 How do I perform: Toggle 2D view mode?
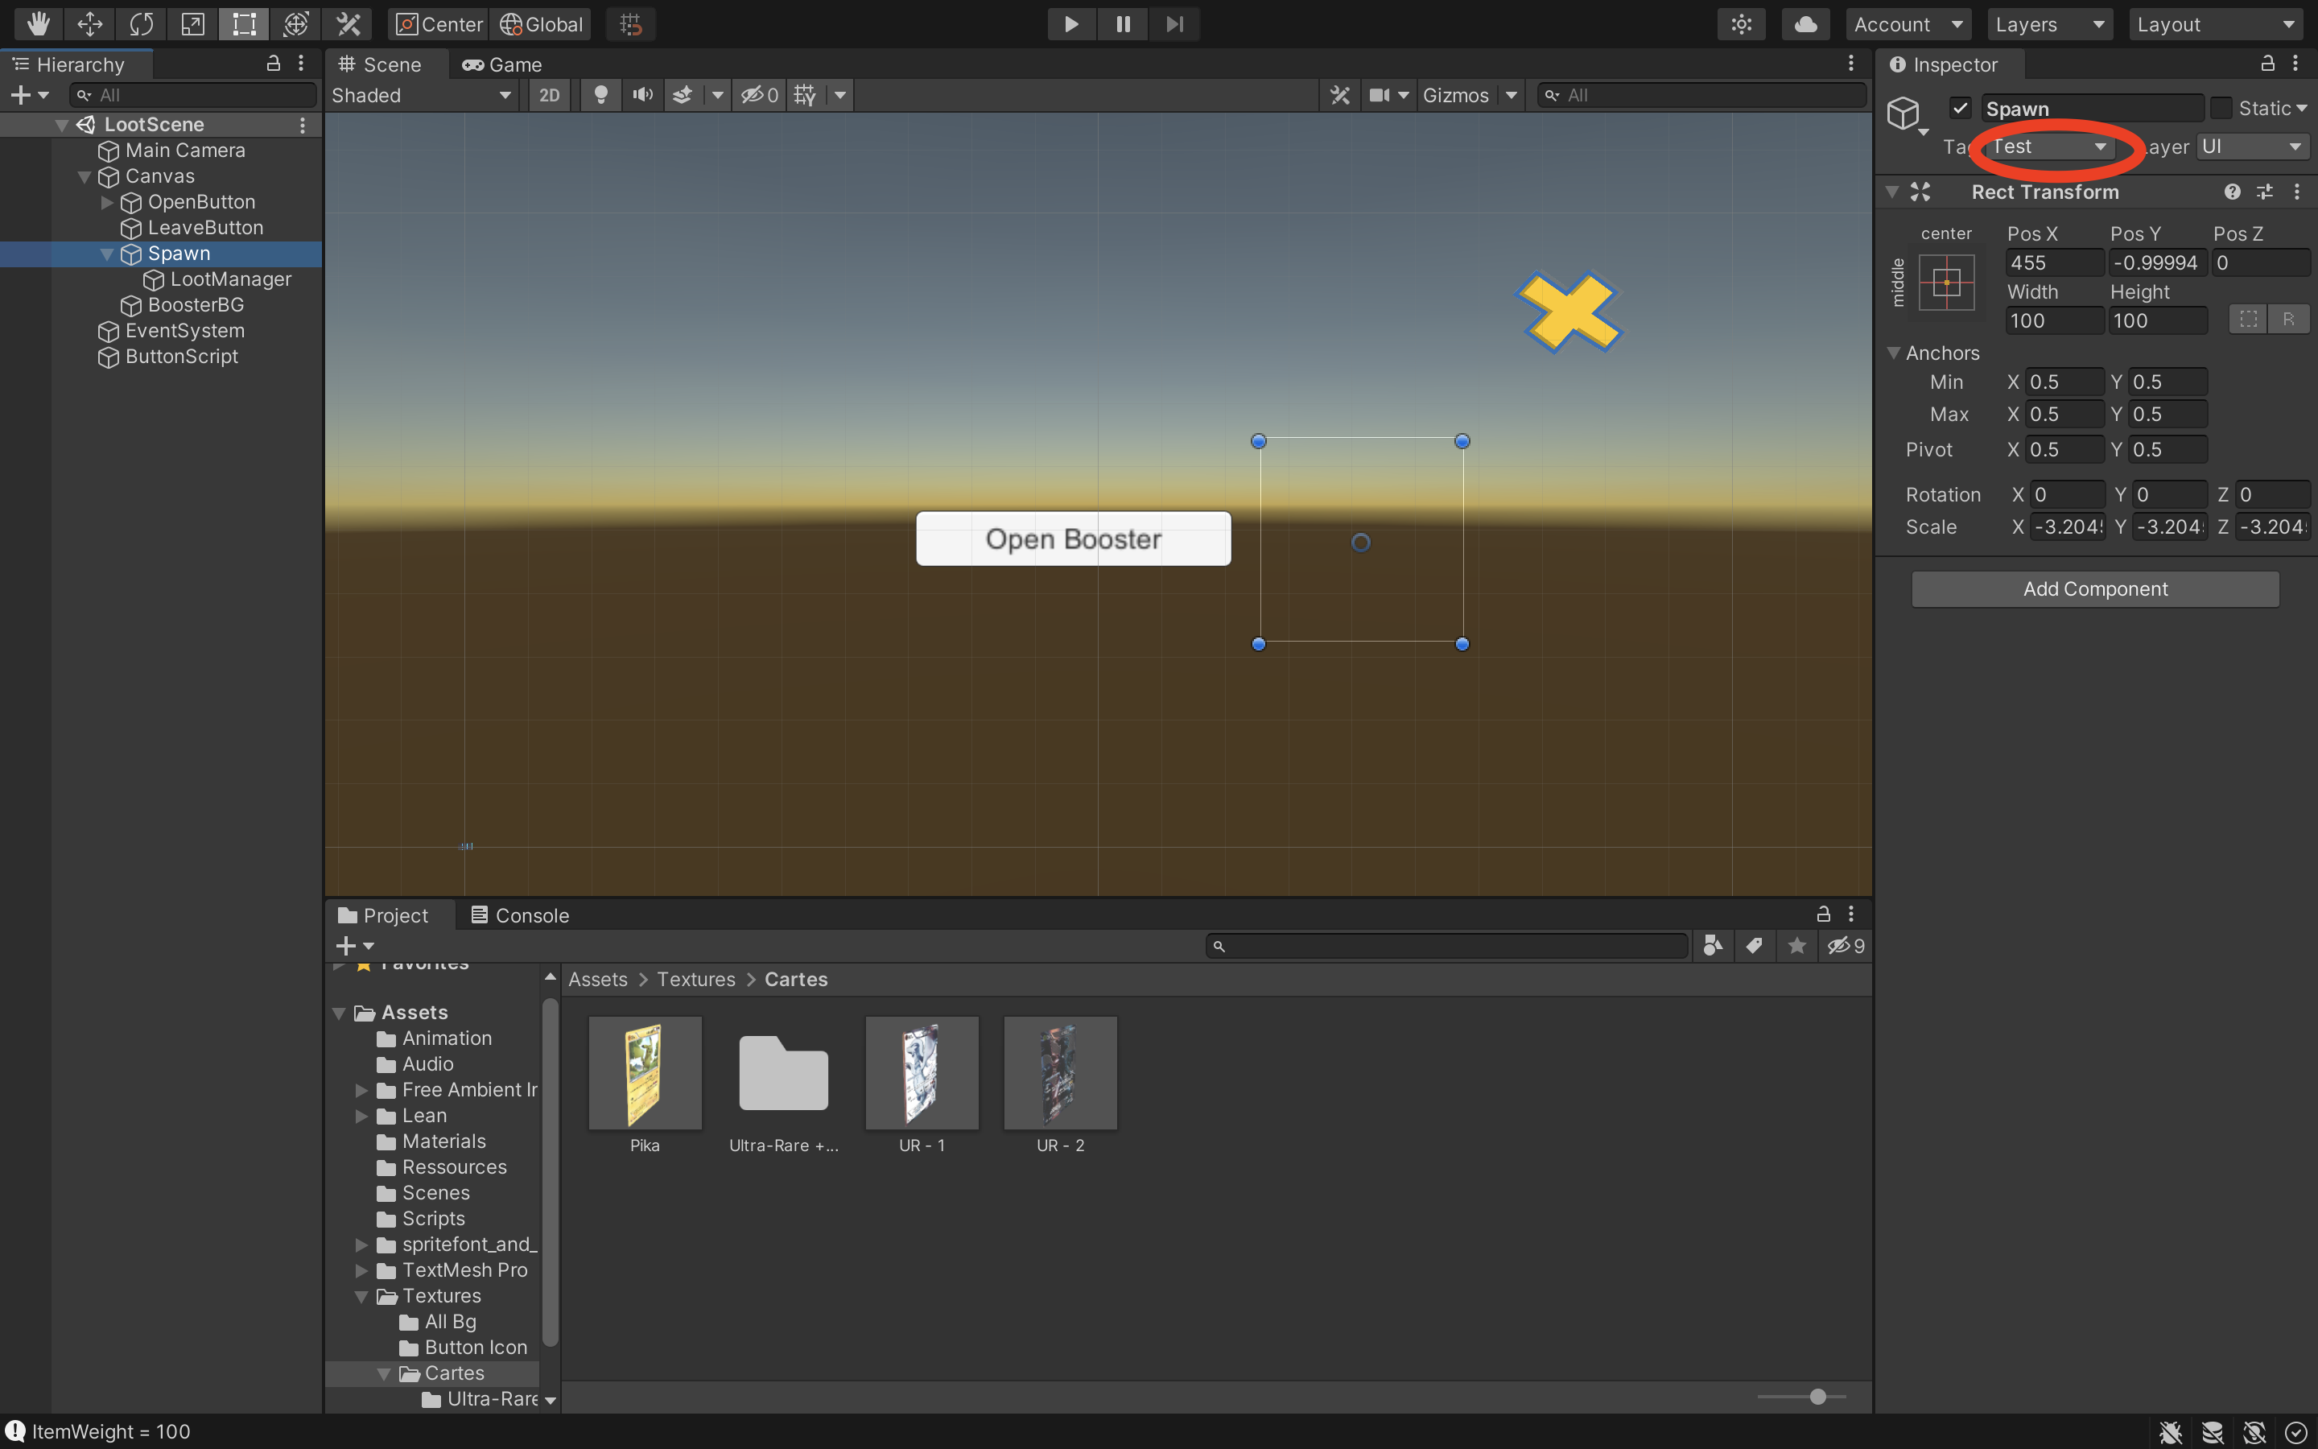[x=549, y=95]
